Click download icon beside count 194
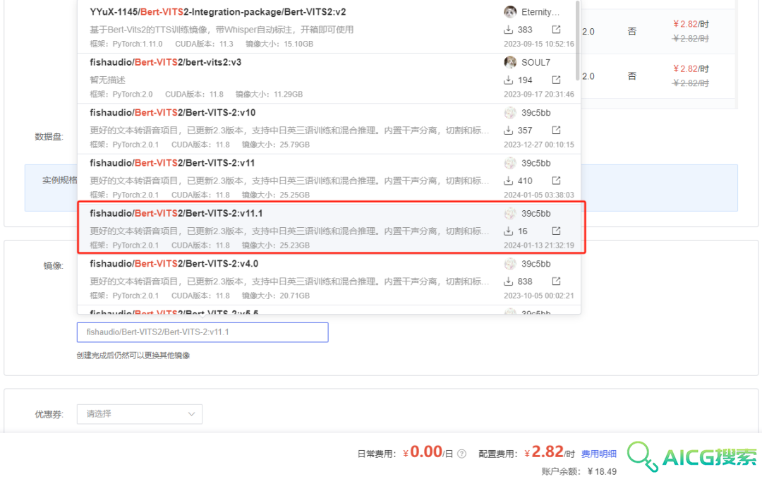 pyautogui.click(x=508, y=80)
